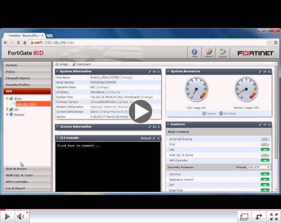
Task: Launch the Wizard icon
Action: click(x=208, y=52)
